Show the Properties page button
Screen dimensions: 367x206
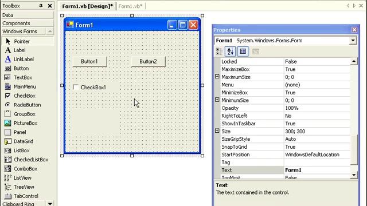(x=243, y=51)
